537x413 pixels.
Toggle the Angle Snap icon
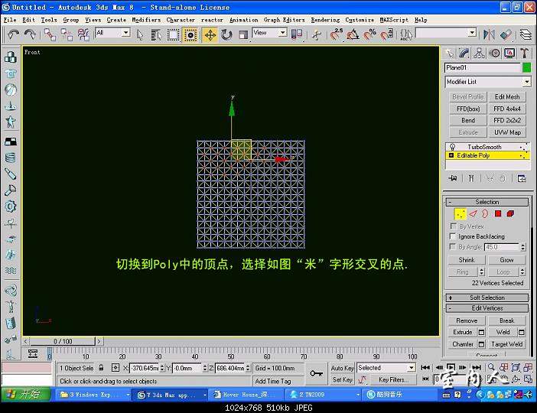(x=353, y=34)
